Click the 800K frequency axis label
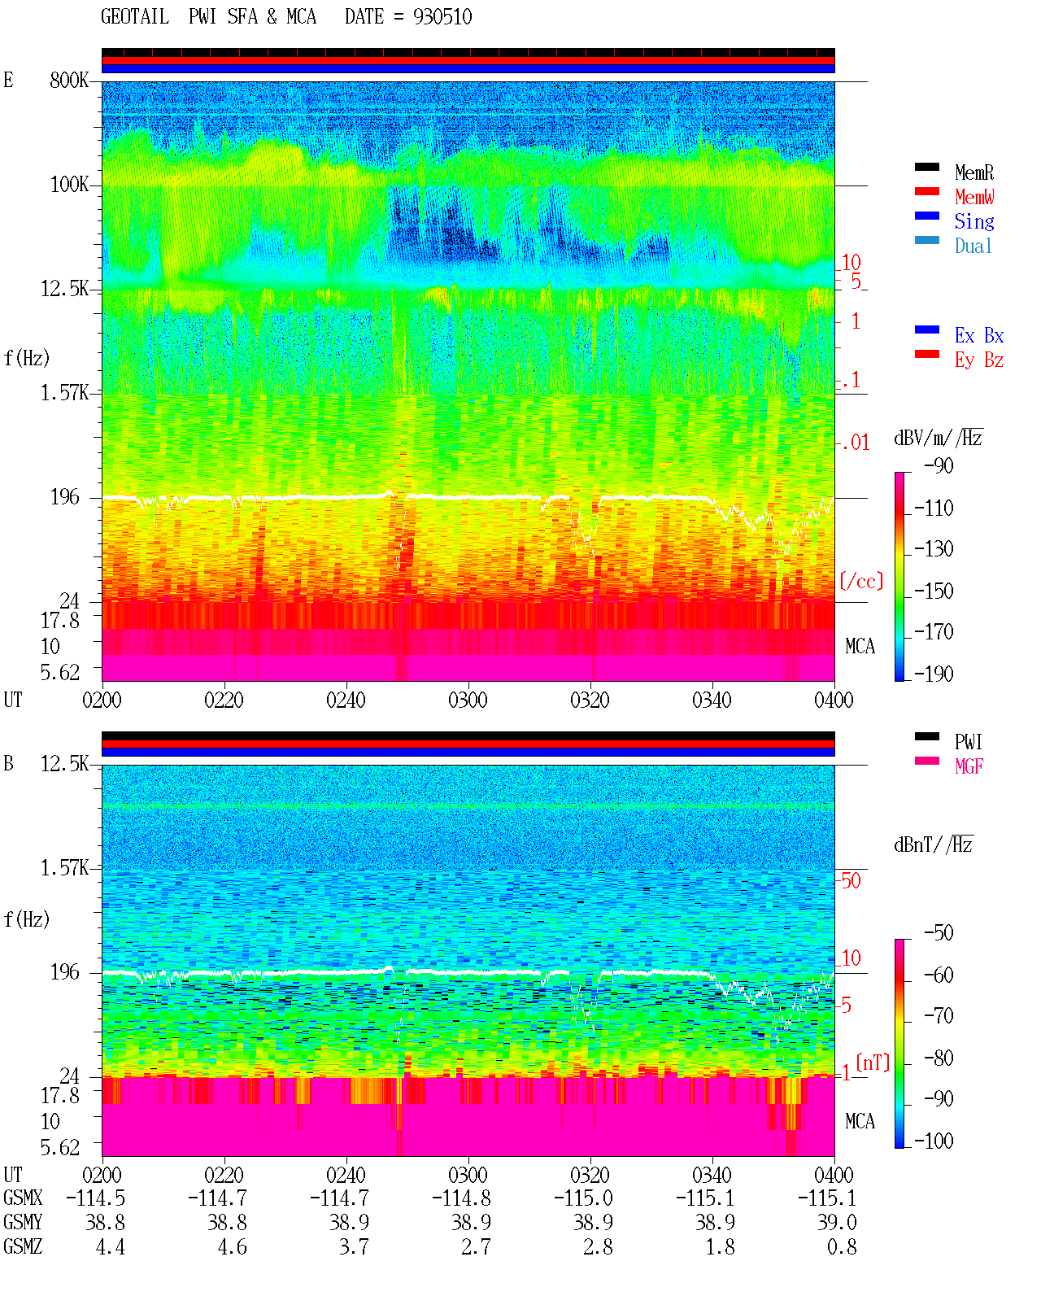This screenshot has width=1041, height=1296. click(x=69, y=81)
